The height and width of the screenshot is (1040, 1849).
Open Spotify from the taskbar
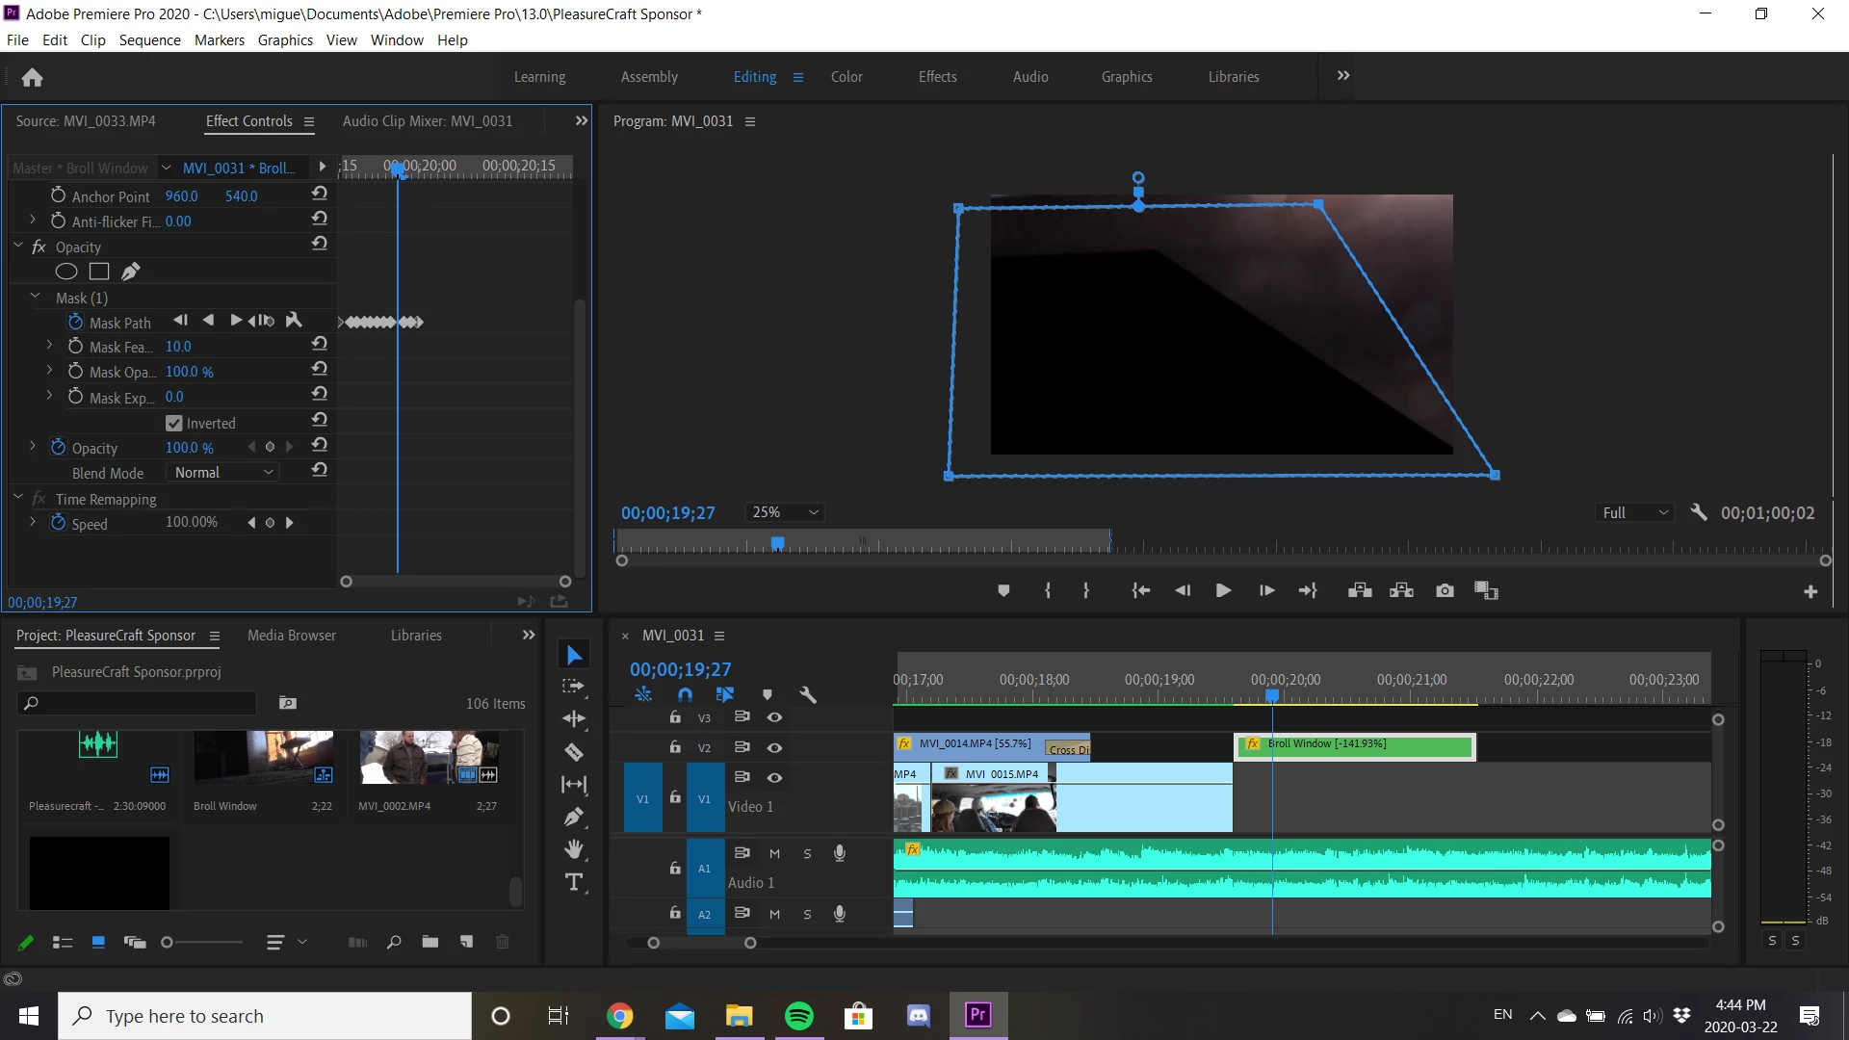pos(798,1016)
